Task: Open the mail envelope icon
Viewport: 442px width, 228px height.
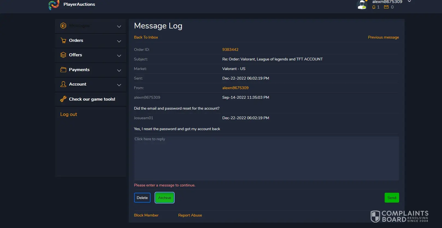Action: click(386, 7)
